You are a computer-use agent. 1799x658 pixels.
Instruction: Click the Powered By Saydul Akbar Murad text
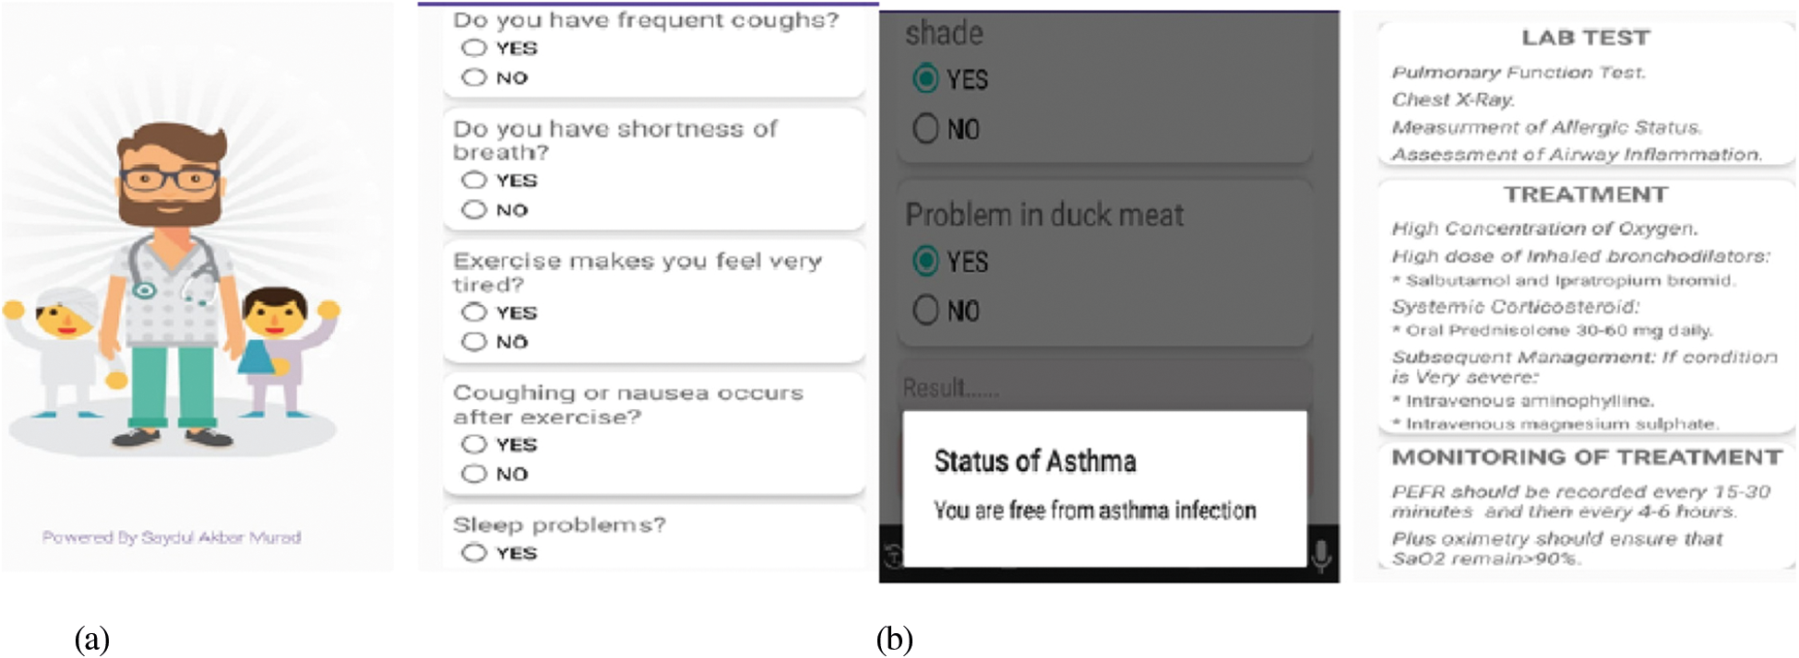click(172, 537)
